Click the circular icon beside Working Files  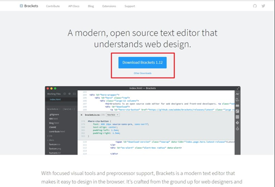pyautogui.click(x=65, y=94)
